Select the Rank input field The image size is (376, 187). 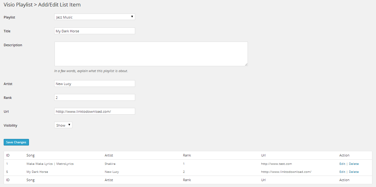95,97
